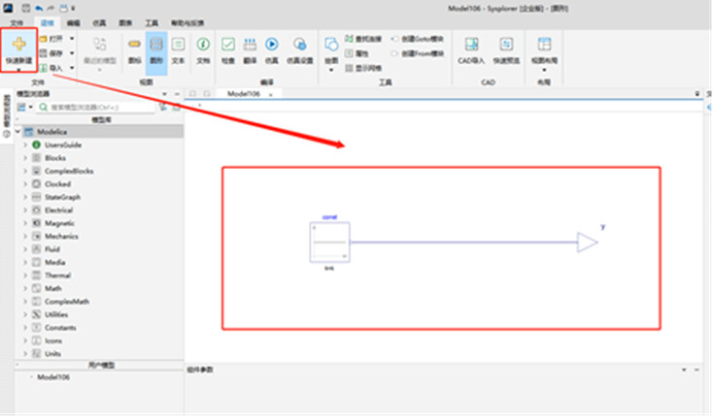Image resolution: width=713 pixels, height=417 pixels.
Task: Select Units in the model library
Action: pyautogui.click(x=52, y=354)
